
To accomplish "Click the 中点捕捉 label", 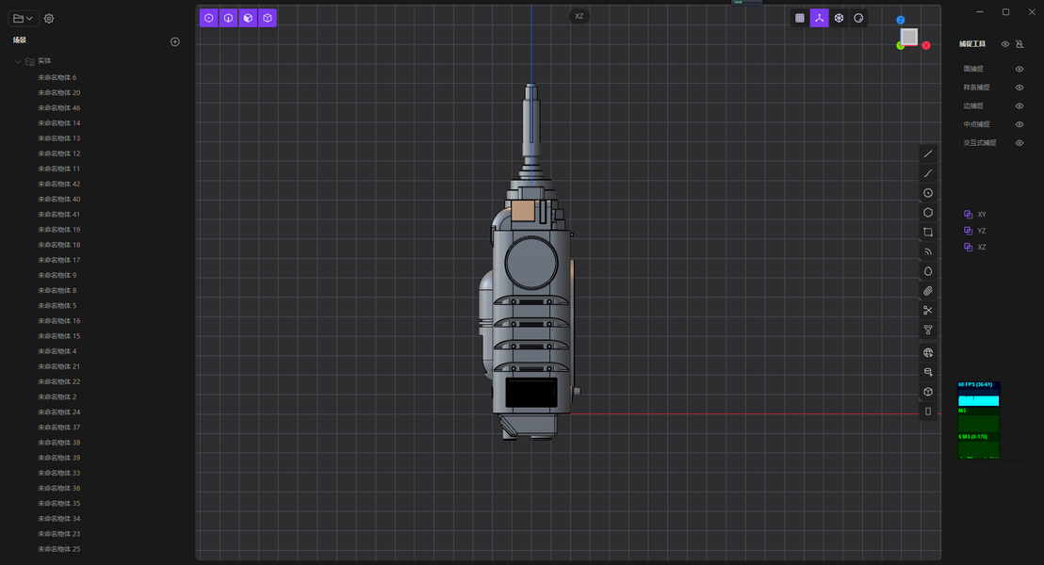I will click(977, 124).
